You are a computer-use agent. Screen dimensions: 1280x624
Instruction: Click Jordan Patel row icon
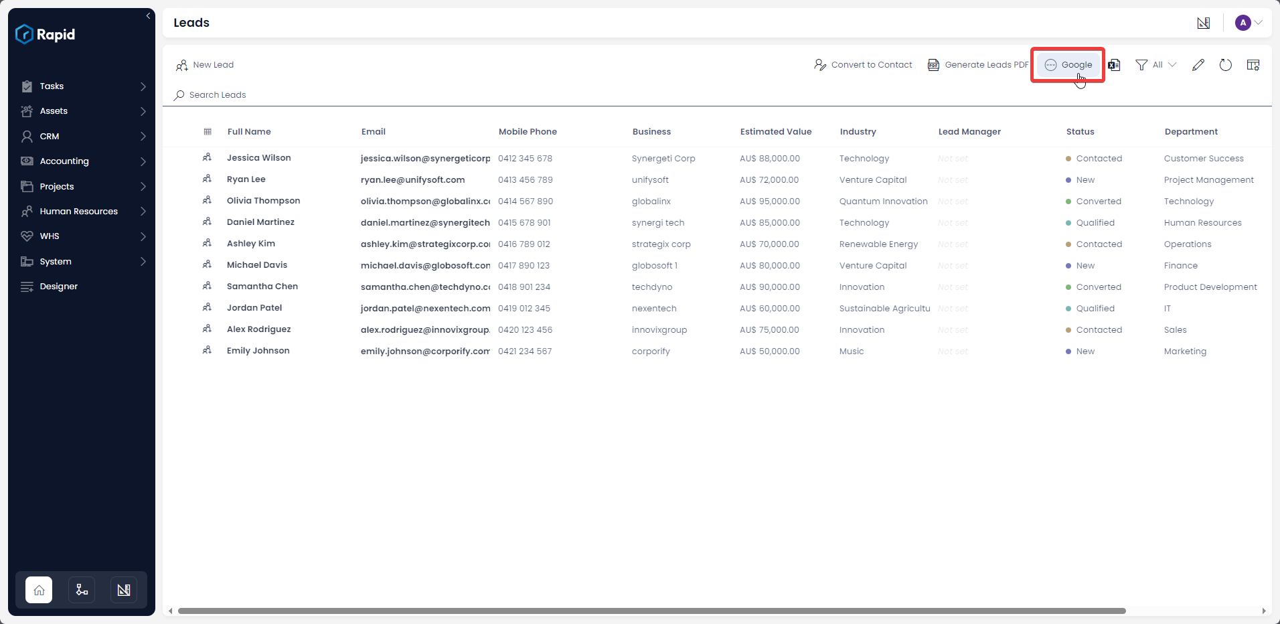click(208, 307)
